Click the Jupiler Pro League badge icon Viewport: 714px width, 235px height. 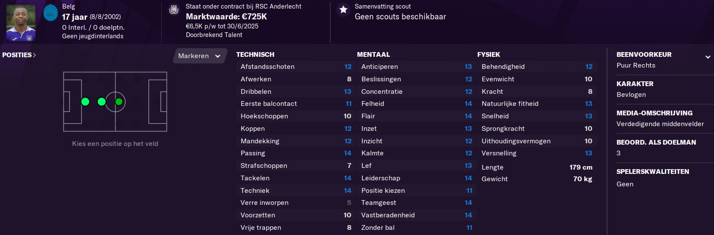point(50,13)
